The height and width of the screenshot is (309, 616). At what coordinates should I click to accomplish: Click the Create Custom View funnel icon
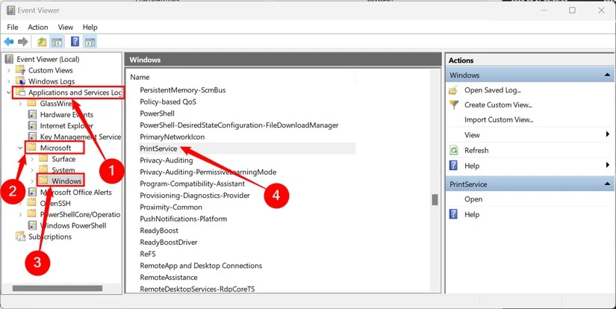(x=454, y=104)
